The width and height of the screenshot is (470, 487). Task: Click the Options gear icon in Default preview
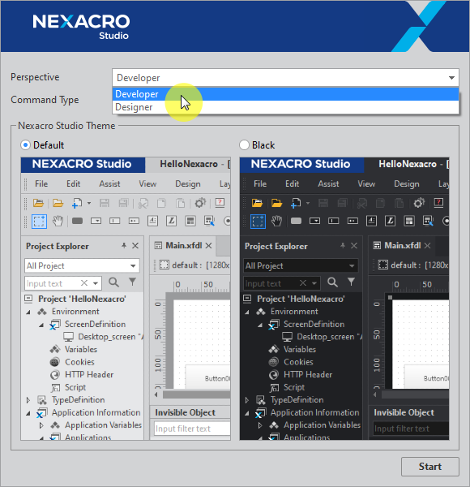200,203
